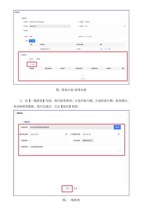The width and height of the screenshot is (147, 209).
Task: Open the 计划开始日期 calendar icon
Action: [66, 134]
